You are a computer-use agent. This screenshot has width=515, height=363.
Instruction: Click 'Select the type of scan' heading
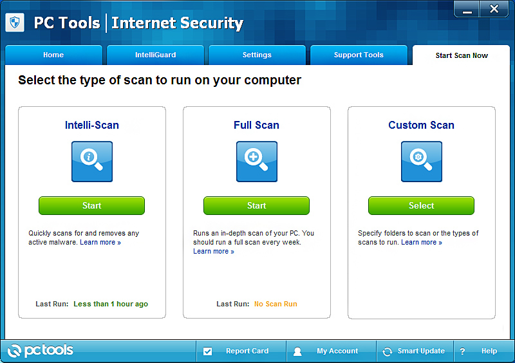[160, 80]
